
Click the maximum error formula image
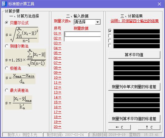(x=19, y=102)
